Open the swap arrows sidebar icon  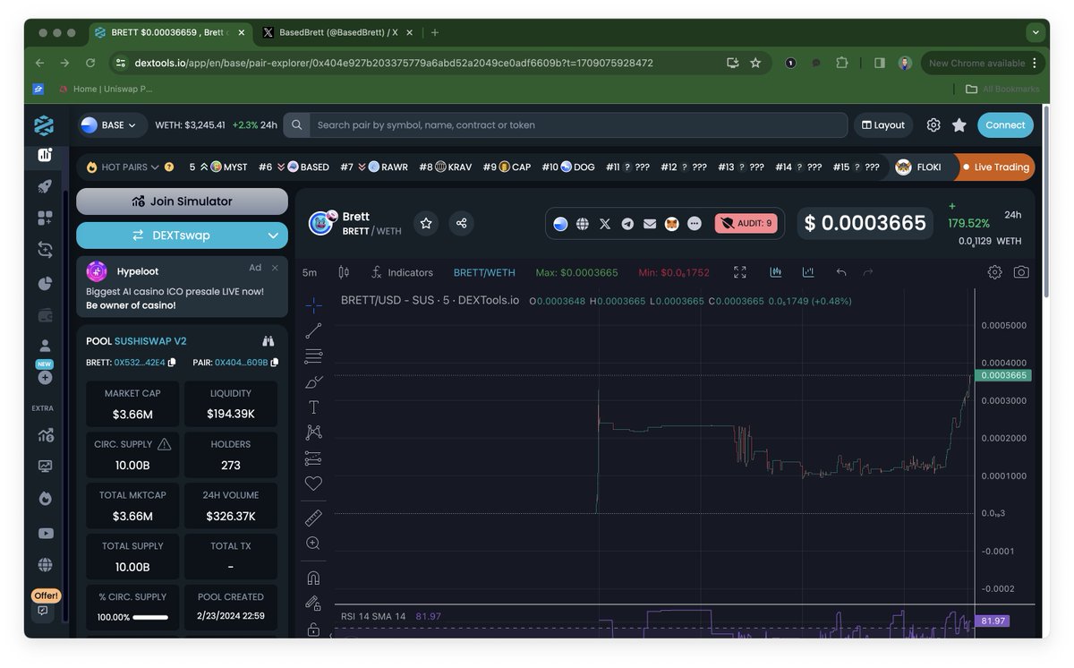[45, 250]
